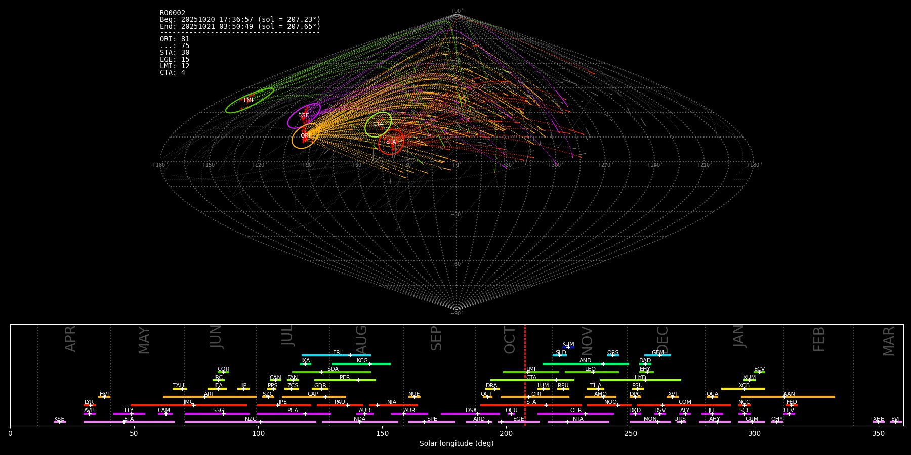Click the GEM shower label in the timeline

click(x=658, y=353)
